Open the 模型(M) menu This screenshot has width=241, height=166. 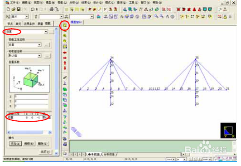[50, 3]
